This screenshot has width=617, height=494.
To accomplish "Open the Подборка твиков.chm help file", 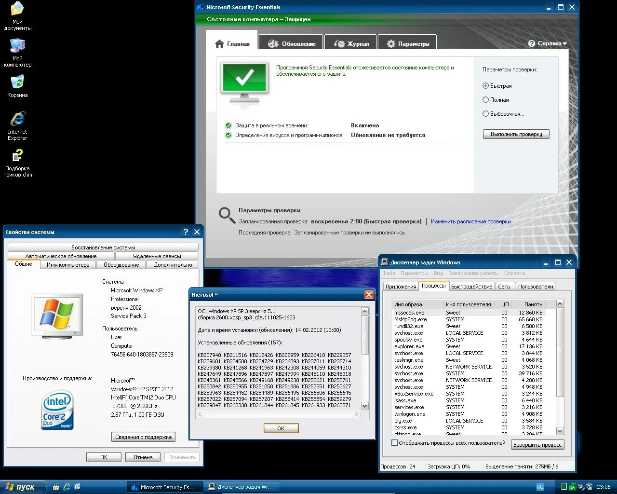I will click(x=18, y=163).
